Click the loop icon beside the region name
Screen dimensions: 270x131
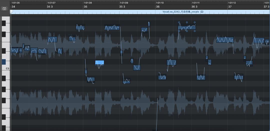(x=202, y=12)
